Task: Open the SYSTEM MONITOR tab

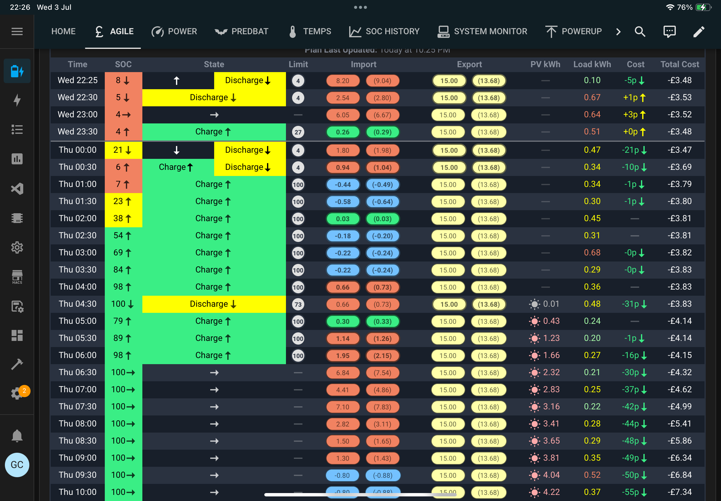Action: (482, 31)
